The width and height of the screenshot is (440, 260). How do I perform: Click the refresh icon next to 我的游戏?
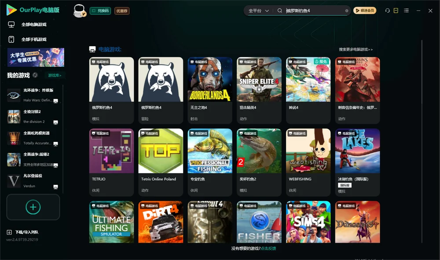[x=35, y=75]
